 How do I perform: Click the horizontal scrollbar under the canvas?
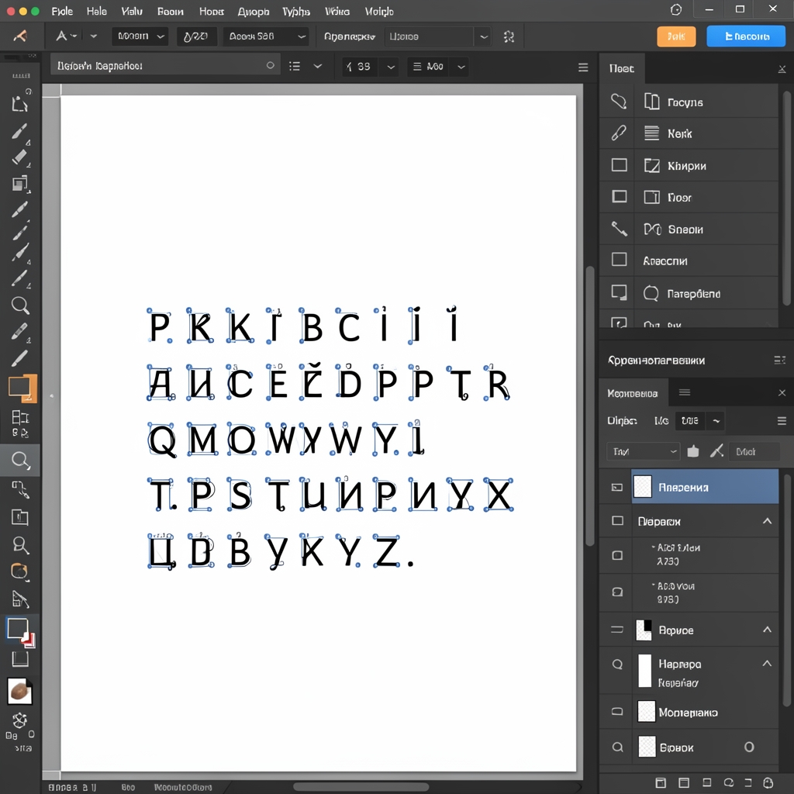tap(361, 787)
